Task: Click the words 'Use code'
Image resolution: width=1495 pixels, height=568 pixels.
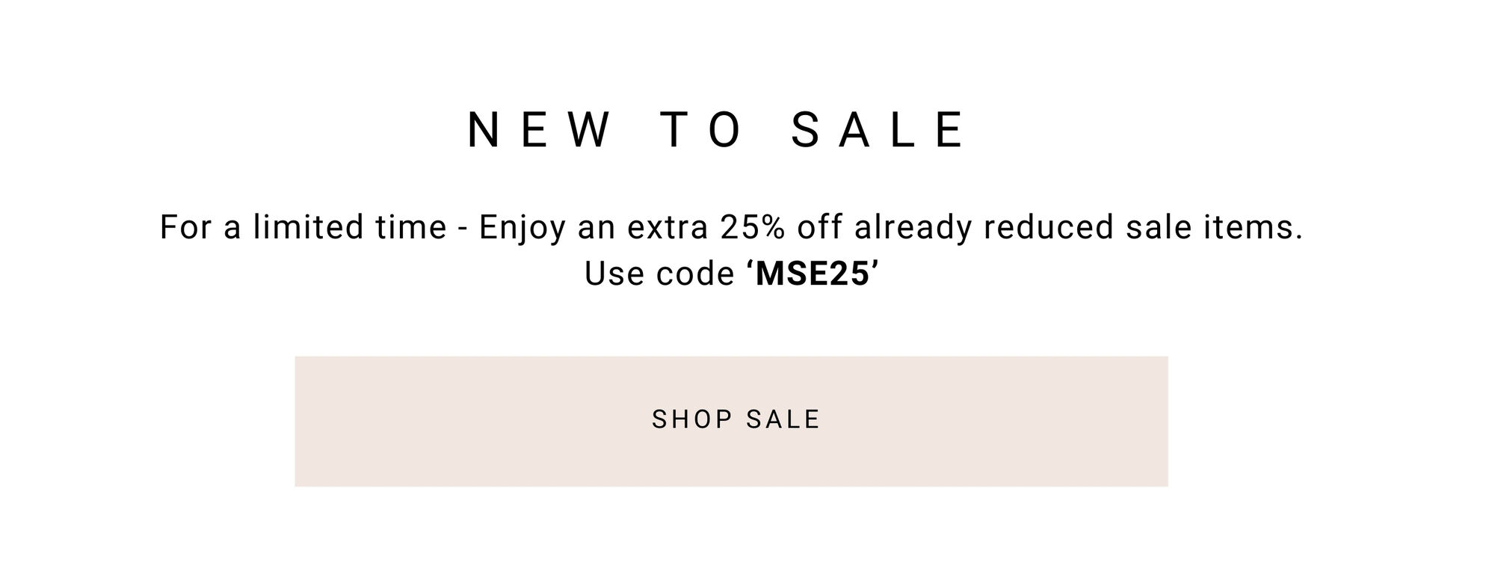Action: pos(659,274)
